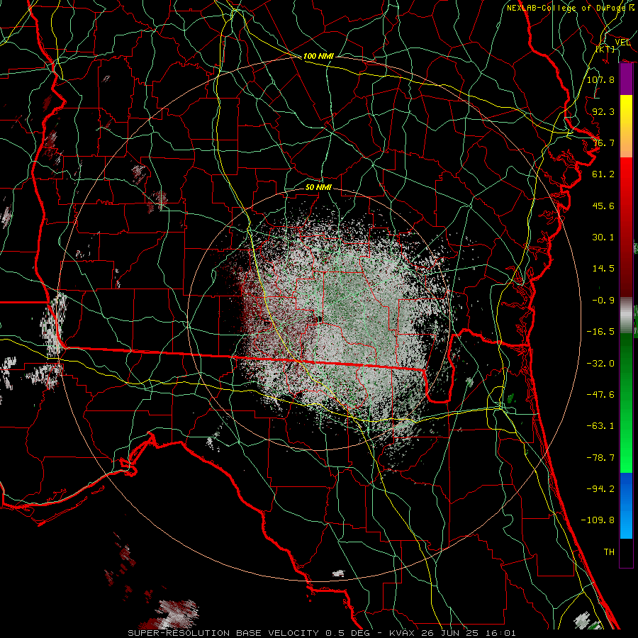
Task: Click the purple segment of the color bar
Action: pyautogui.click(x=626, y=79)
